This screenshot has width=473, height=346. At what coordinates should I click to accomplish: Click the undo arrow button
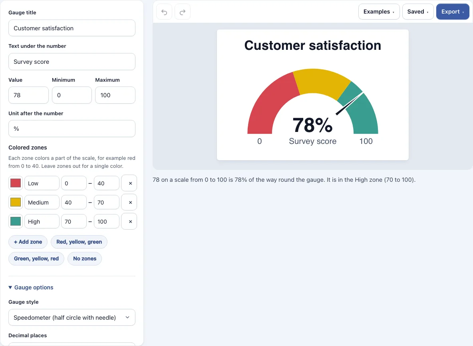click(x=165, y=12)
